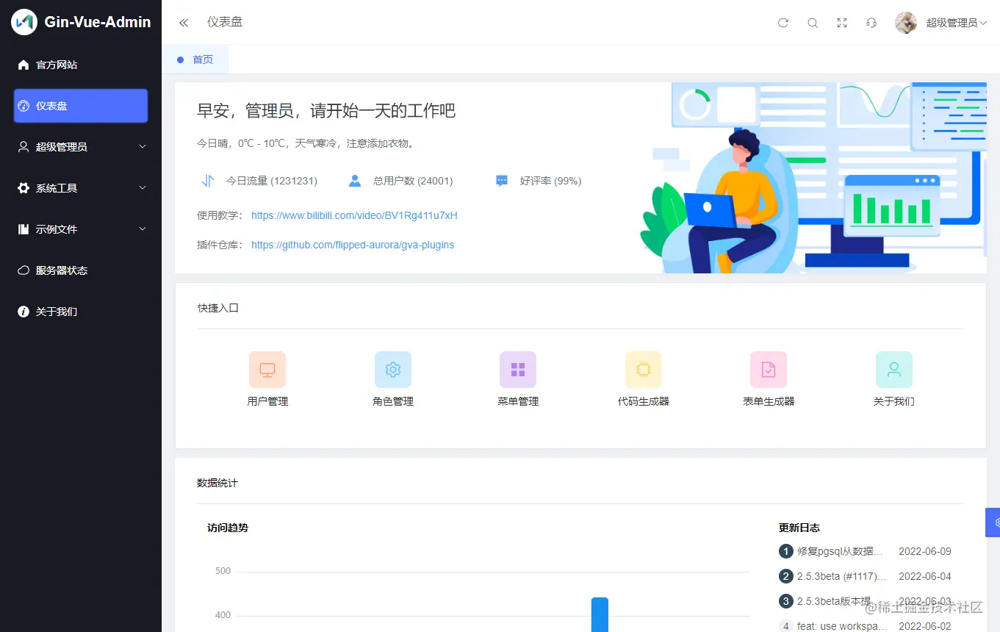The height and width of the screenshot is (632, 1000).
Task: Open 服务器状态 in the sidebar
Action: 81,270
